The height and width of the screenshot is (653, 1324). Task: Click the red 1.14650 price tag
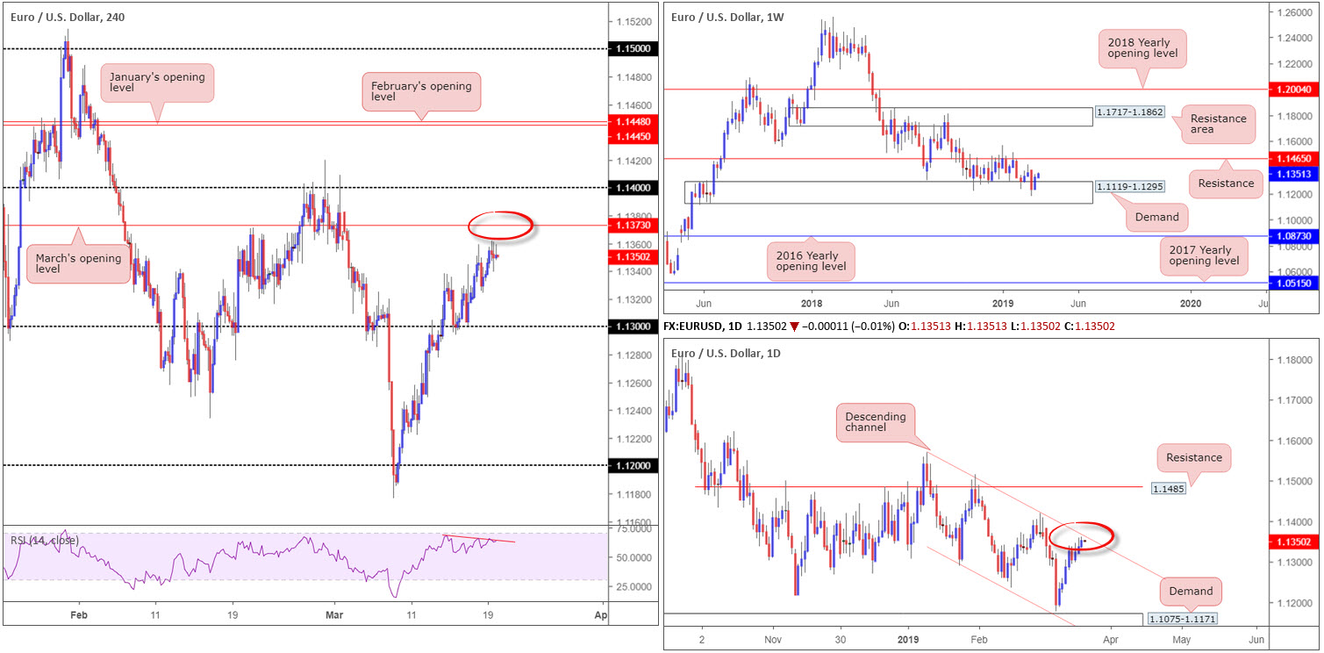tap(1295, 160)
